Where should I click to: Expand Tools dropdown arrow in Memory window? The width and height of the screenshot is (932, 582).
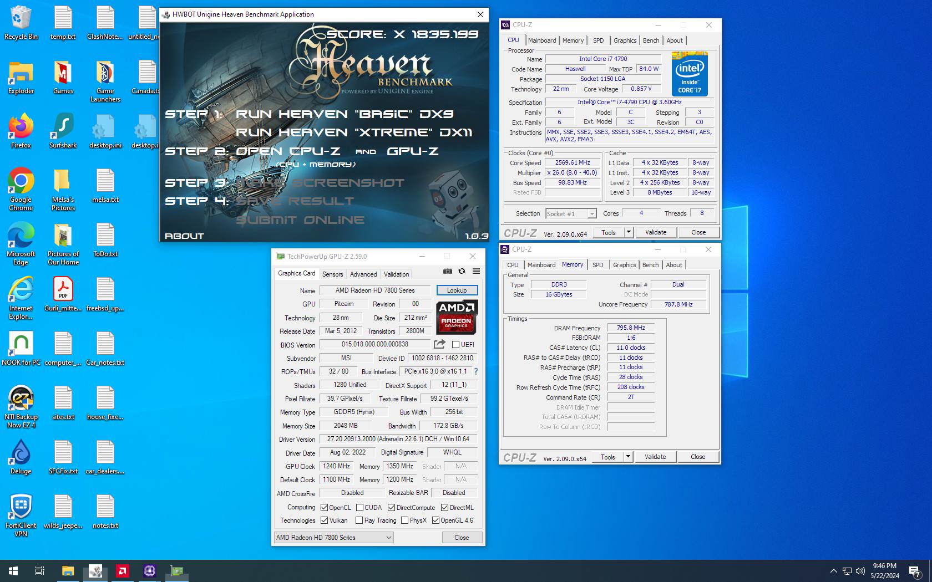coord(628,457)
